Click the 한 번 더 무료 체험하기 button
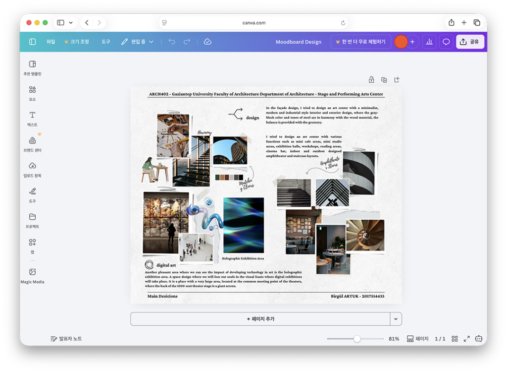This screenshot has width=507, height=372. [361, 42]
